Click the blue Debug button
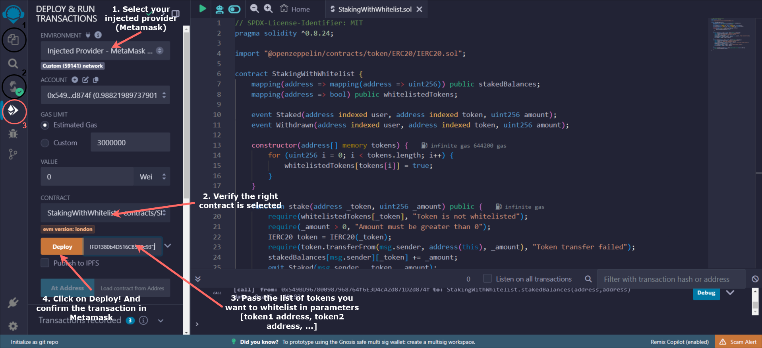 [x=706, y=293]
